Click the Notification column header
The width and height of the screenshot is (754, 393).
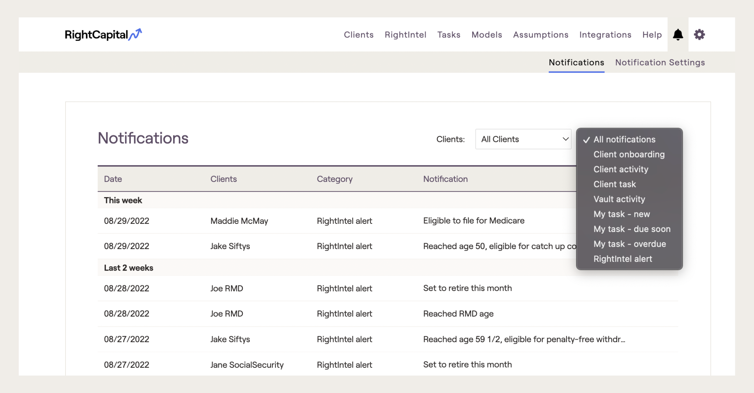(x=445, y=179)
